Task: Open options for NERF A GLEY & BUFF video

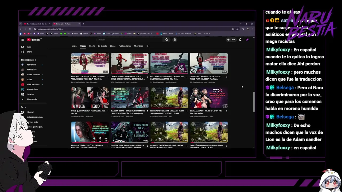Action: click(108, 77)
